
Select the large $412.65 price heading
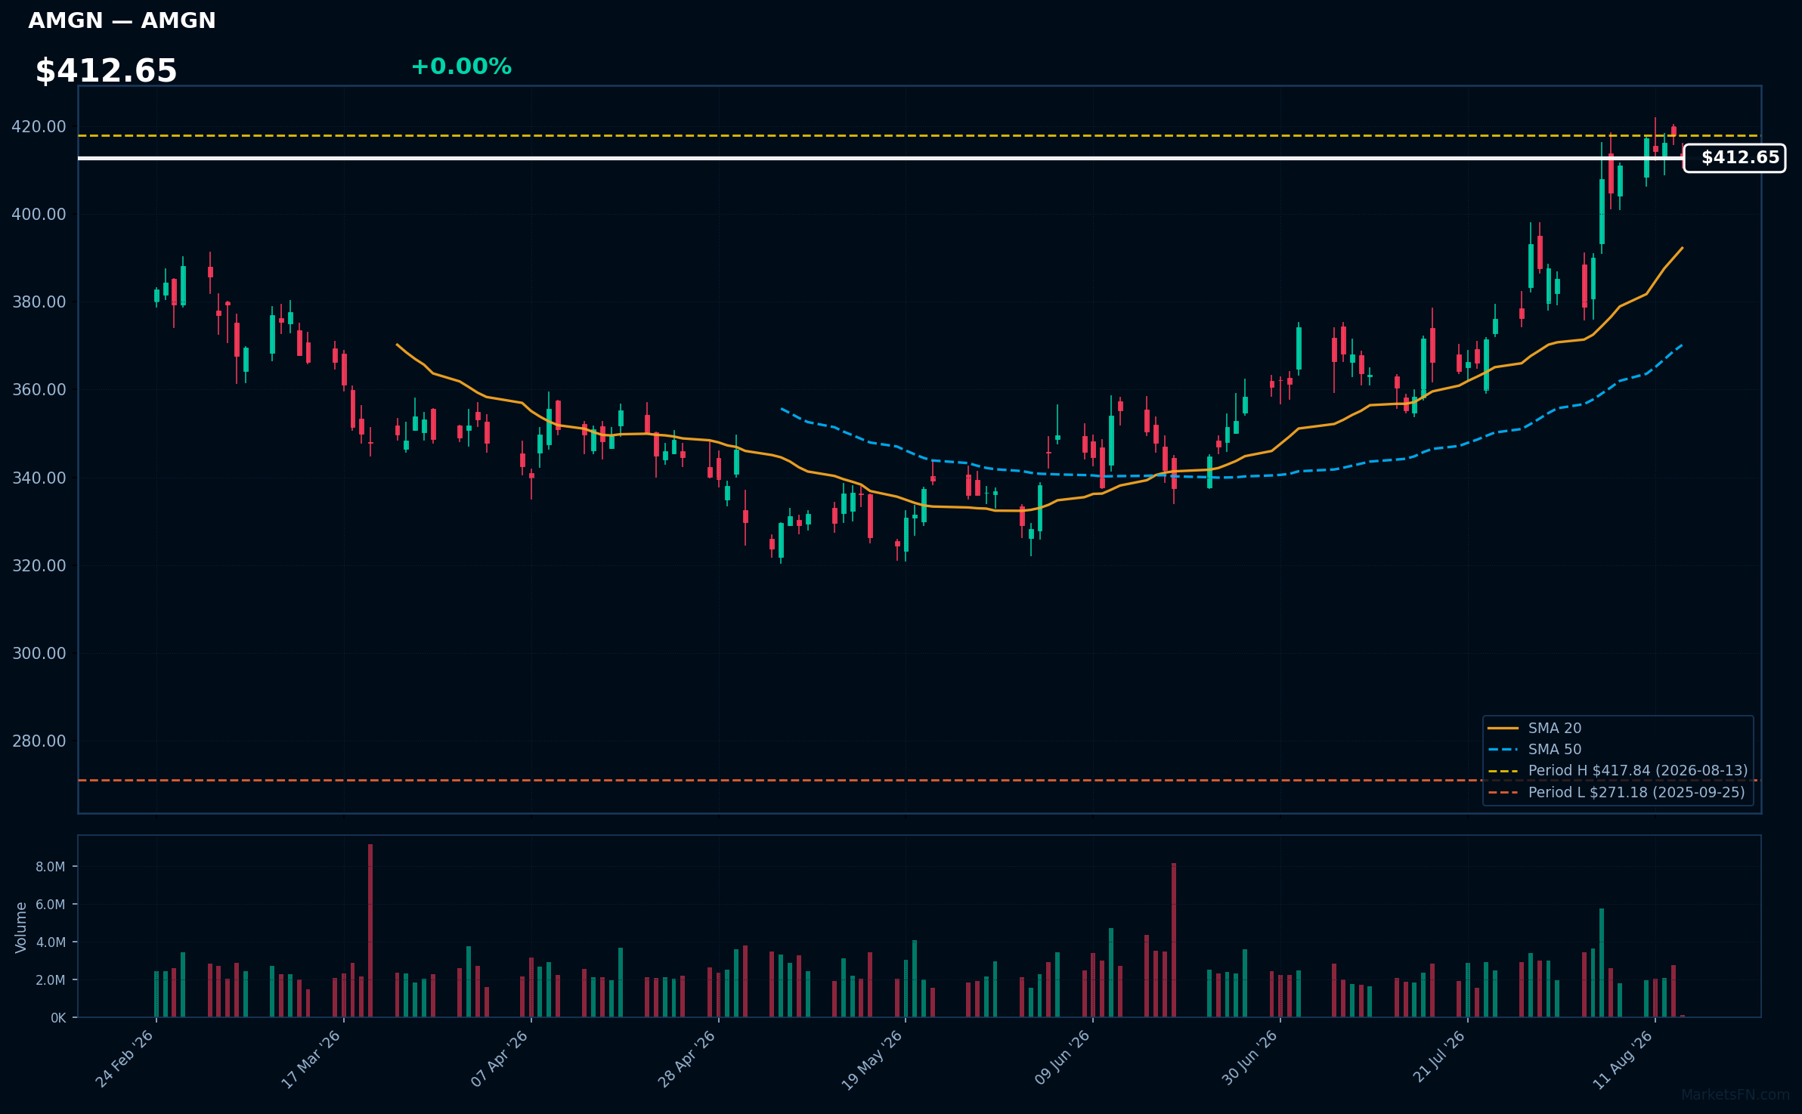coord(106,71)
